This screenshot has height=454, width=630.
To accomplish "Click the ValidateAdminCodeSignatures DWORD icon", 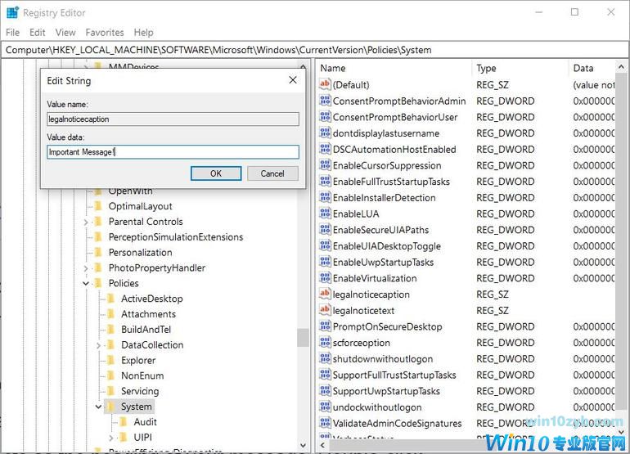I will pyautogui.click(x=325, y=423).
